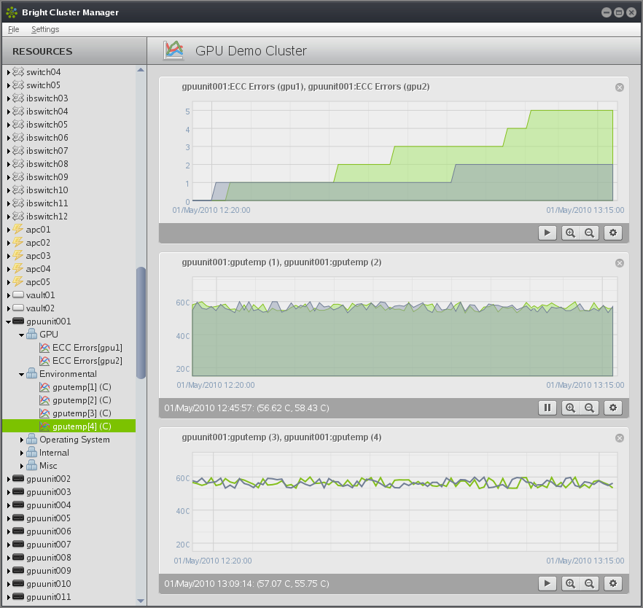Open settings gear of gputemp (1), (2) chart
The height and width of the screenshot is (608, 643).
[612, 408]
